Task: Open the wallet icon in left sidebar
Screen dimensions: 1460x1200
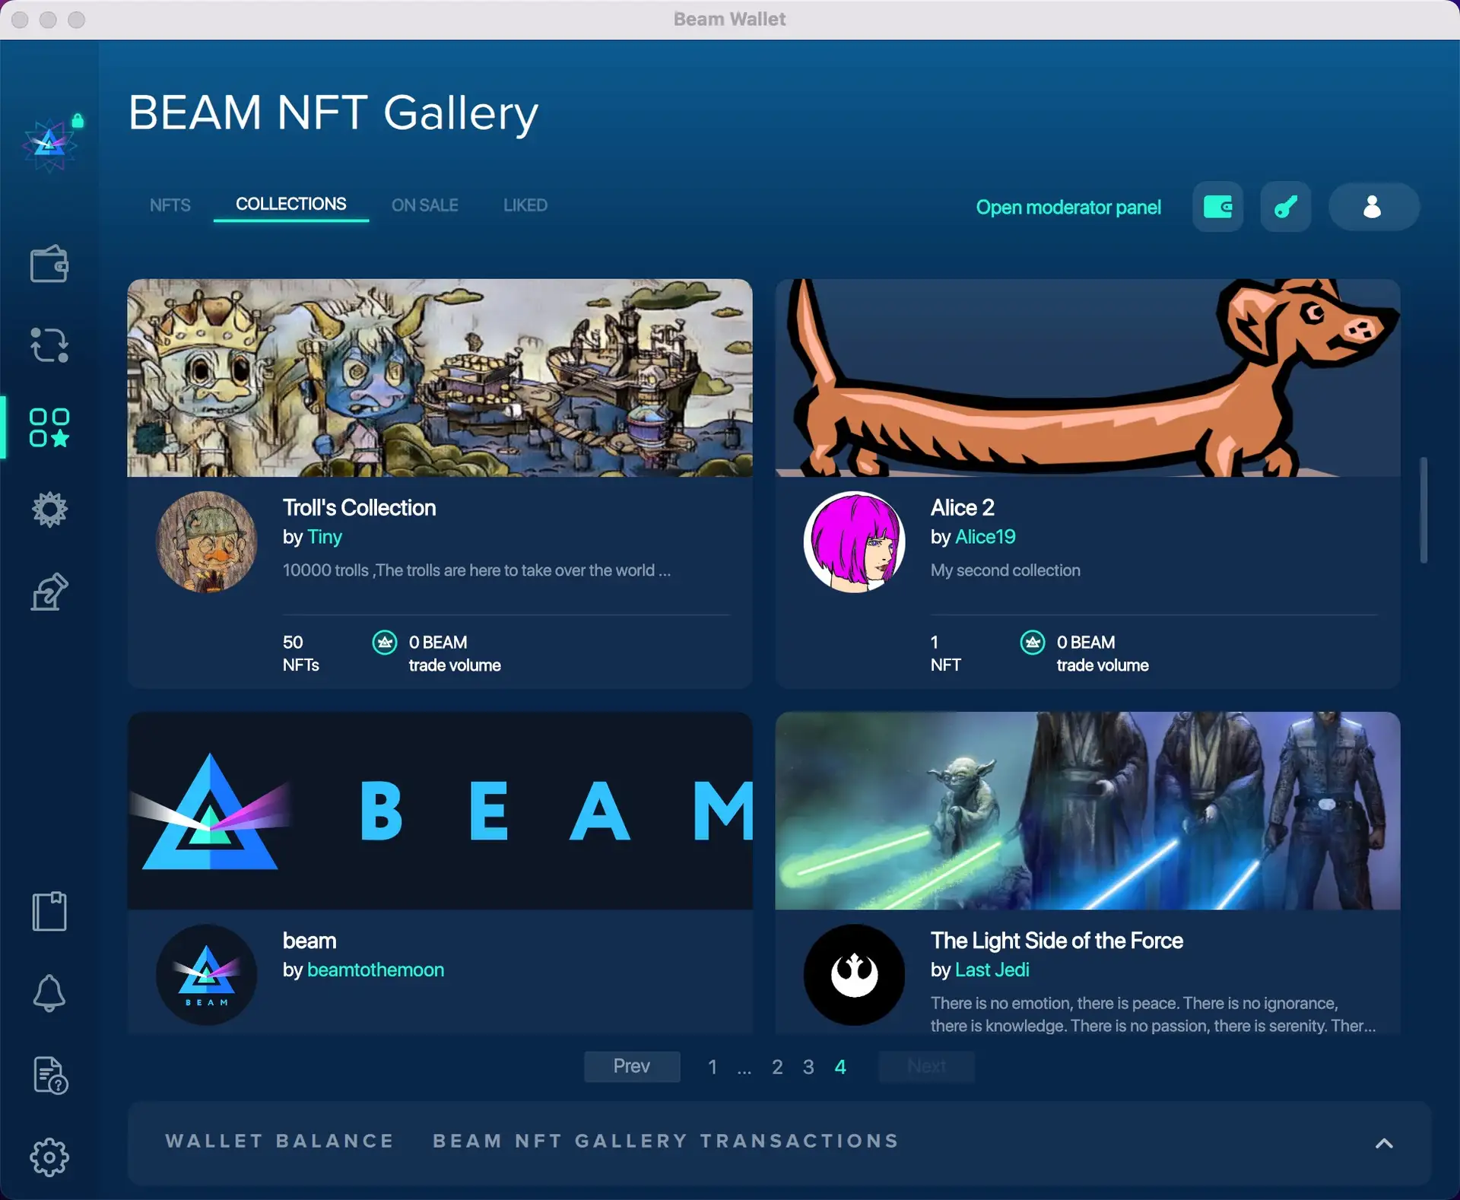Action: pos(49,264)
